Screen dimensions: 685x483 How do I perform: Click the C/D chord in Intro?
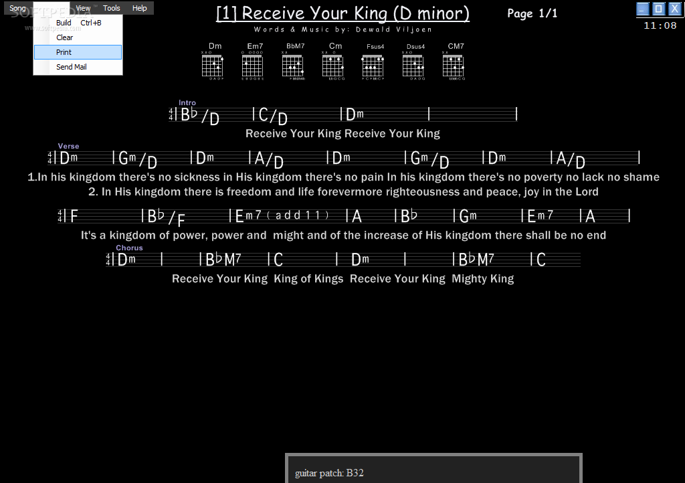pyautogui.click(x=272, y=116)
